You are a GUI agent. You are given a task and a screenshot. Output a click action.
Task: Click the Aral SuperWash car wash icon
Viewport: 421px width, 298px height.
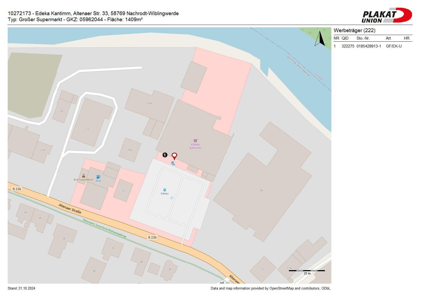click(x=84, y=176)
